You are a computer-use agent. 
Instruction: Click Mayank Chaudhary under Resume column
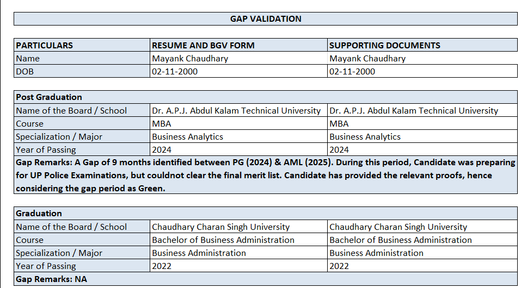(190, 59)
